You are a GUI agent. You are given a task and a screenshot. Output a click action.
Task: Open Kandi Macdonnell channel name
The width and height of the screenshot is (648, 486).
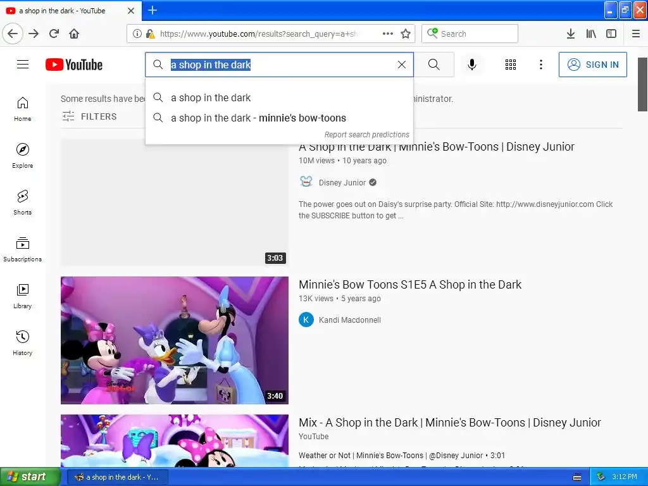[349, 320]
